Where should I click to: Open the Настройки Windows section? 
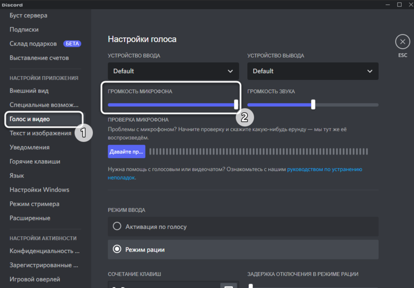pyautogui.click(x=39, y=190)
